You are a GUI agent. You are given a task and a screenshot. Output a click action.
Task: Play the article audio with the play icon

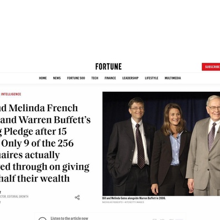pyautogui.click(x=42, y=219)
